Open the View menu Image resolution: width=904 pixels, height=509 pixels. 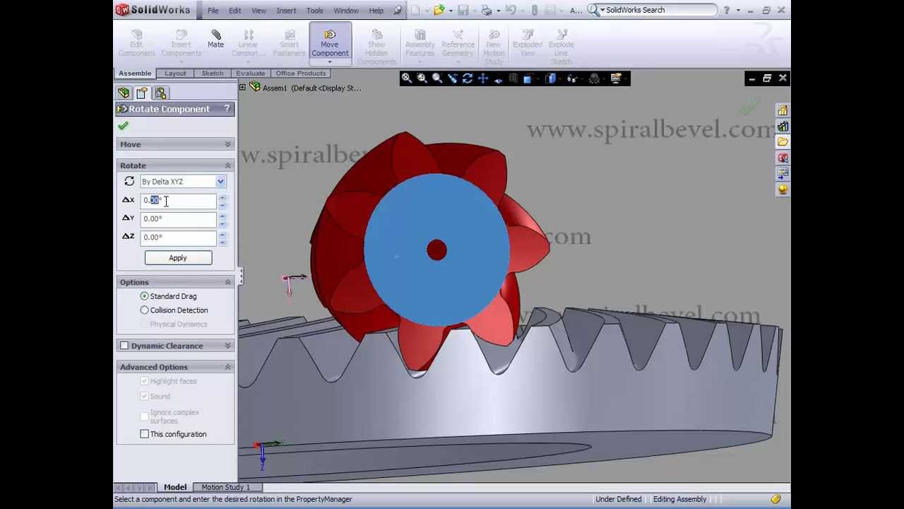258,11
